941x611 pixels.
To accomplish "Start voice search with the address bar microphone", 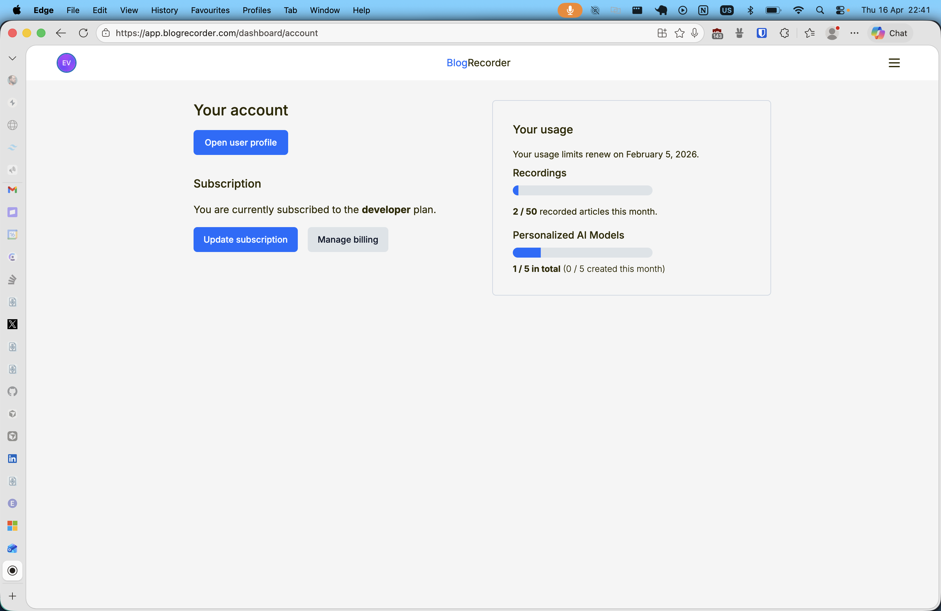I will pyautogui.click(x=695, y=33).
